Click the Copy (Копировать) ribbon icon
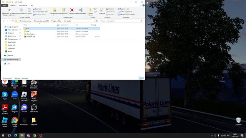Viewport: 246px width, 138px height. 22,11
